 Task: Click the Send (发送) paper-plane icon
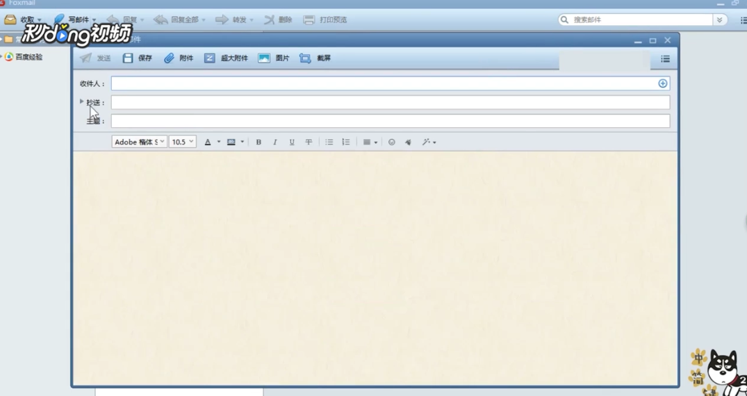pyautogui.click(x=85, y=58)
